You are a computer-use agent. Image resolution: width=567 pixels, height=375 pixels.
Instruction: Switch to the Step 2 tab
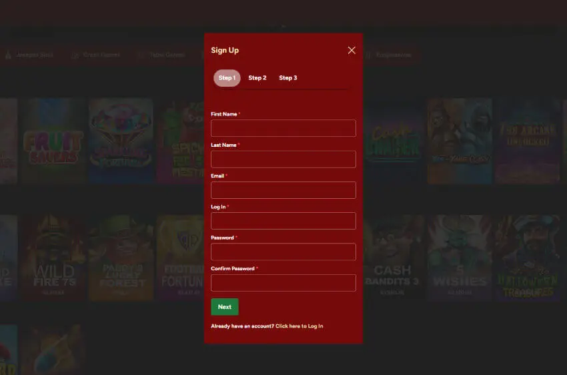click(257, 78)
